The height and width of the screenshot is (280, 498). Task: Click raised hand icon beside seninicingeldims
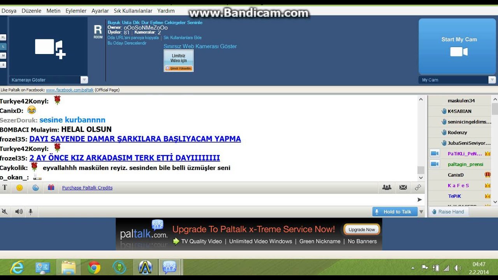pos(444,122)
